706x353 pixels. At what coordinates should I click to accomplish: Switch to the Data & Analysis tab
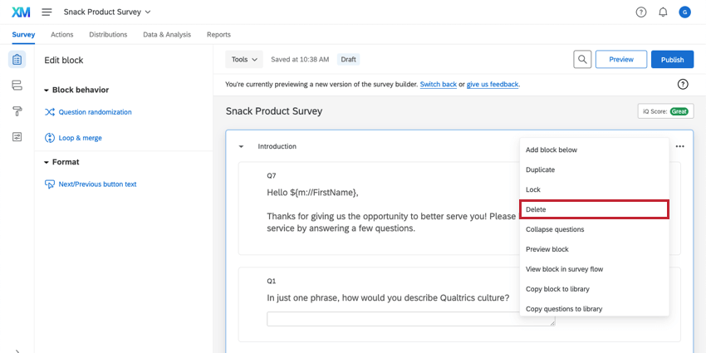(x=167, y=35)
